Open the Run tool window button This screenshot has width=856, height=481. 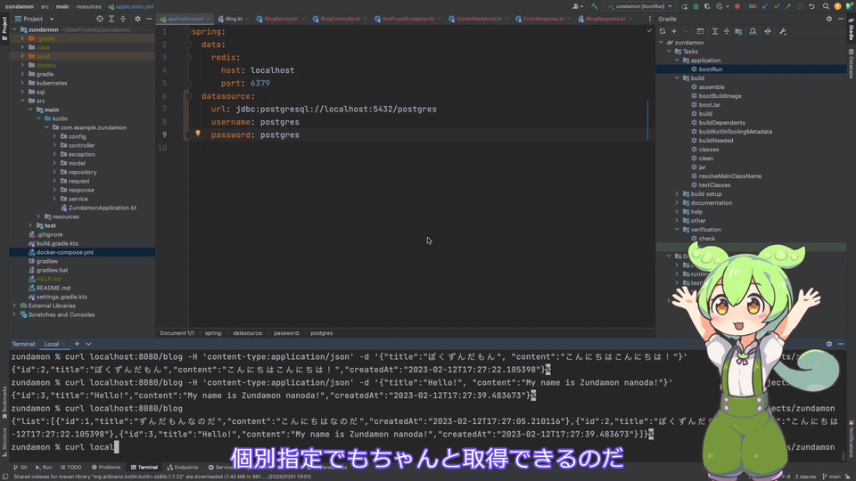pyautogui.click(x=45, y=468)
